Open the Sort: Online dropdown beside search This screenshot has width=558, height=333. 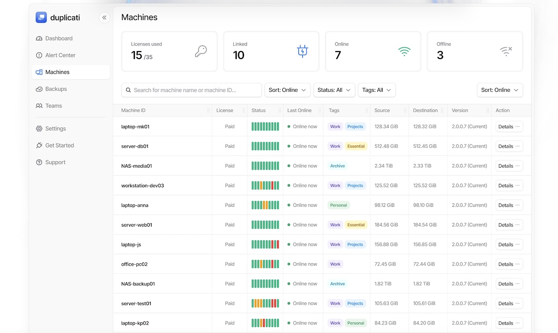pyautogui.click(x=288, y=90)
